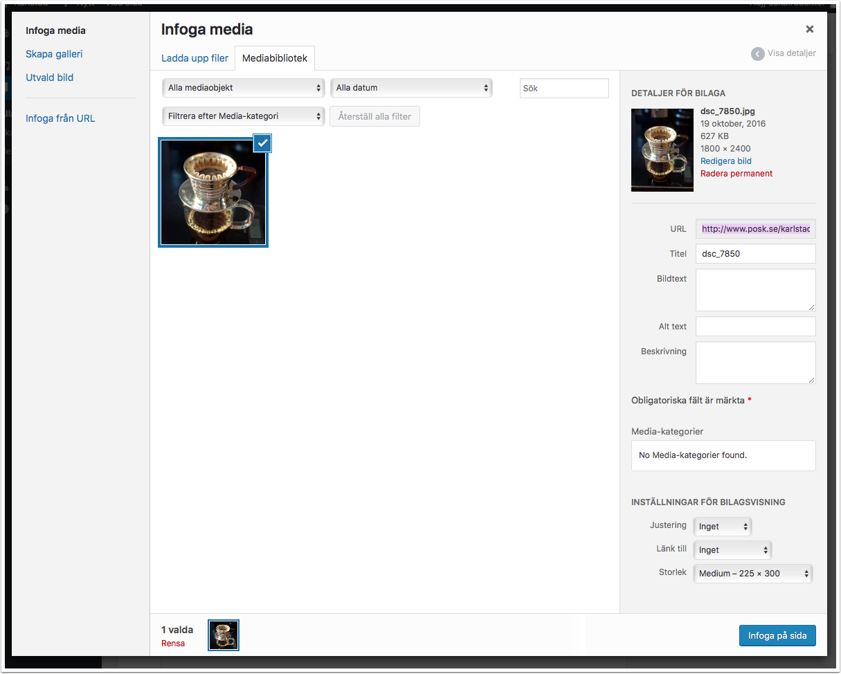This screenshot has height=674, width=841.
Task: Open the Justering alignment dropdown
Action: pyautogui.click(x=723, y=527)
